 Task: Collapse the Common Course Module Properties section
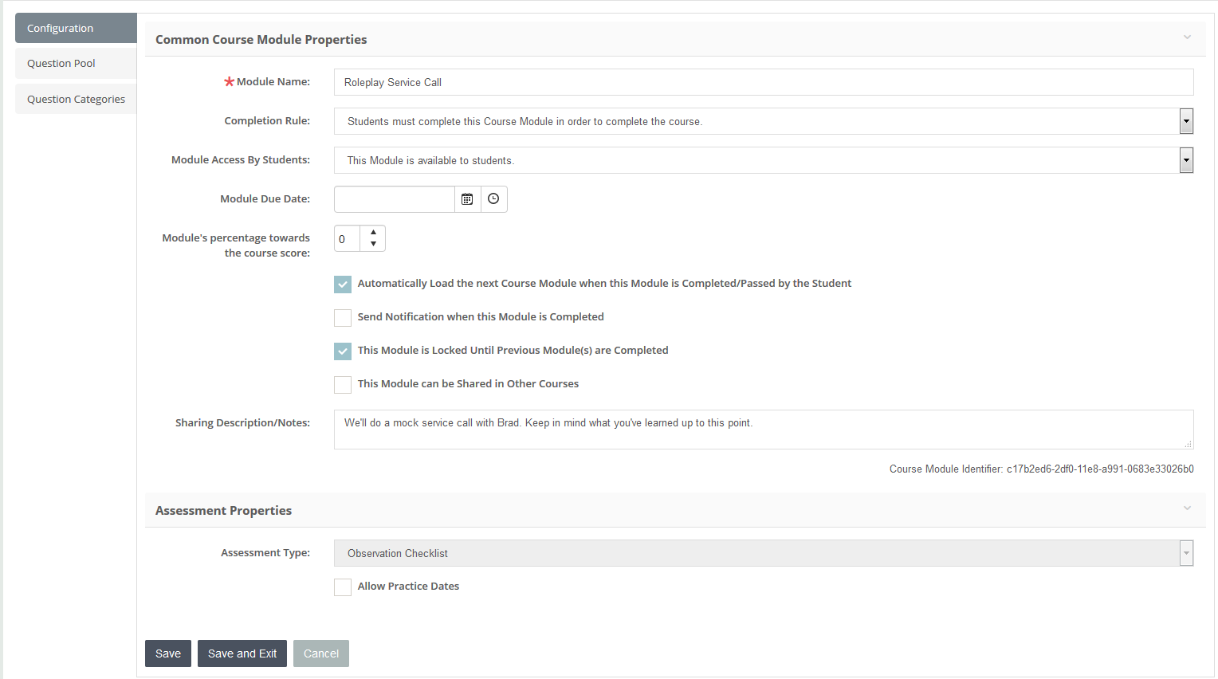point(1187,37)
